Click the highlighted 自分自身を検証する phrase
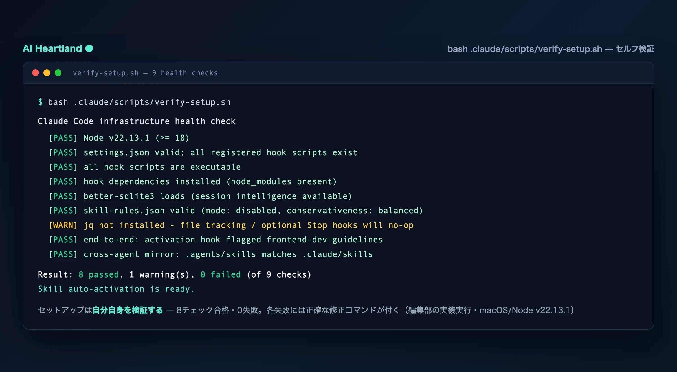 128,310
